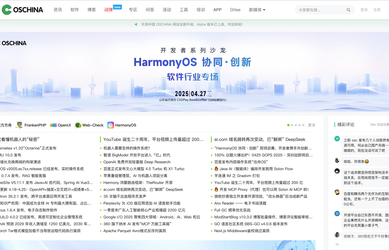The width and height of the screenshot is (389, 250).
Task: Open 35 岁脑干出血程序员发声 article
Action: pos(125,197)
